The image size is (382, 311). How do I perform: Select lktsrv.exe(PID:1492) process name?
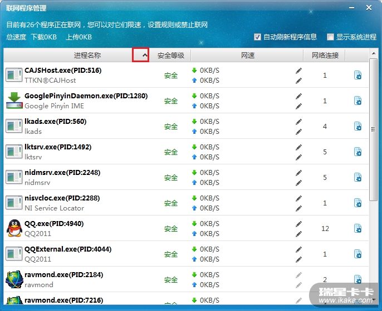[58, 147]
